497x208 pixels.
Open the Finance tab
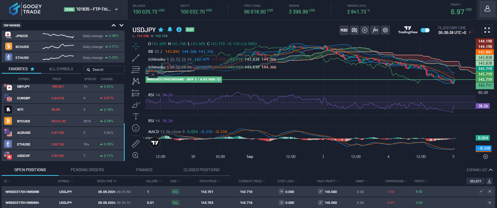click(144, 170)
